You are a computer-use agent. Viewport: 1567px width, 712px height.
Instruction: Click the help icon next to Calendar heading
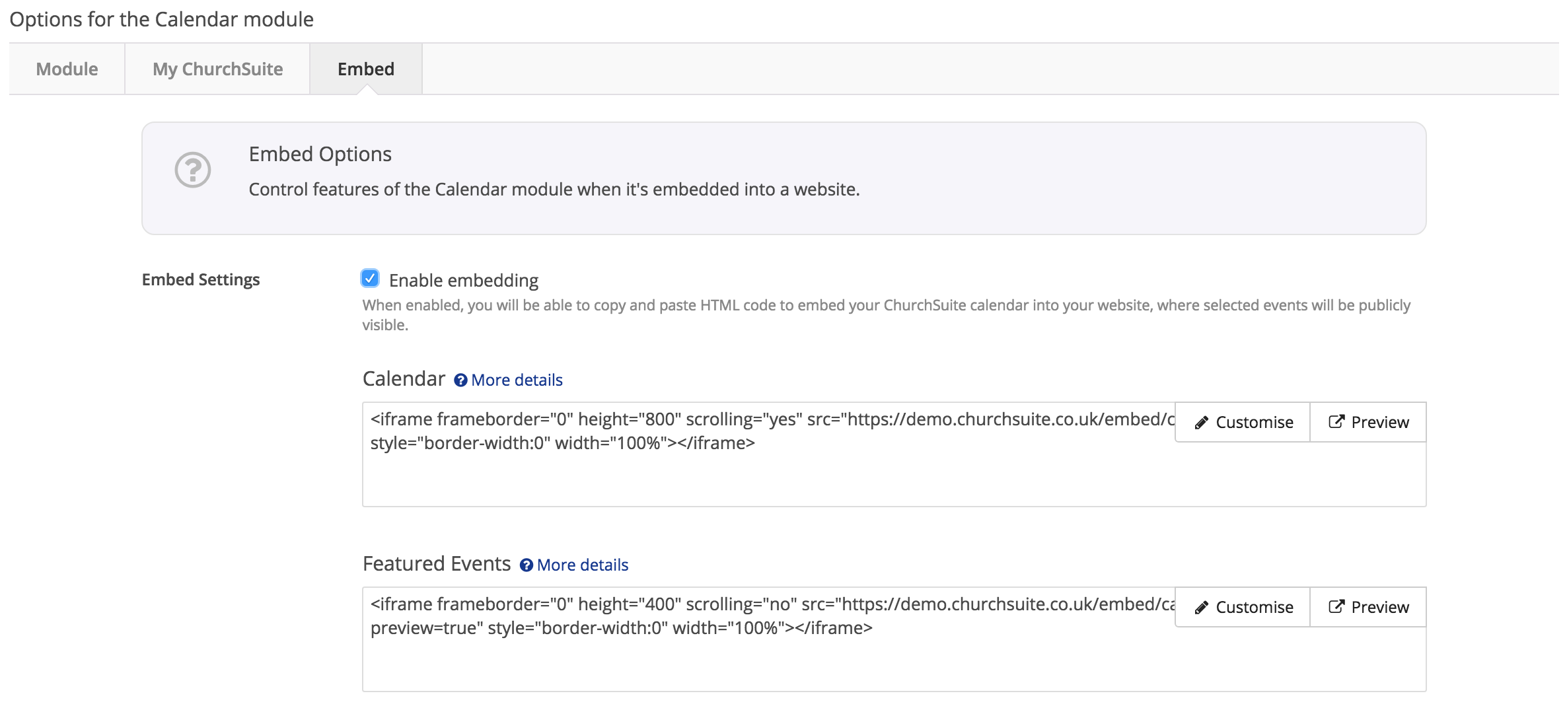(460, 380)
